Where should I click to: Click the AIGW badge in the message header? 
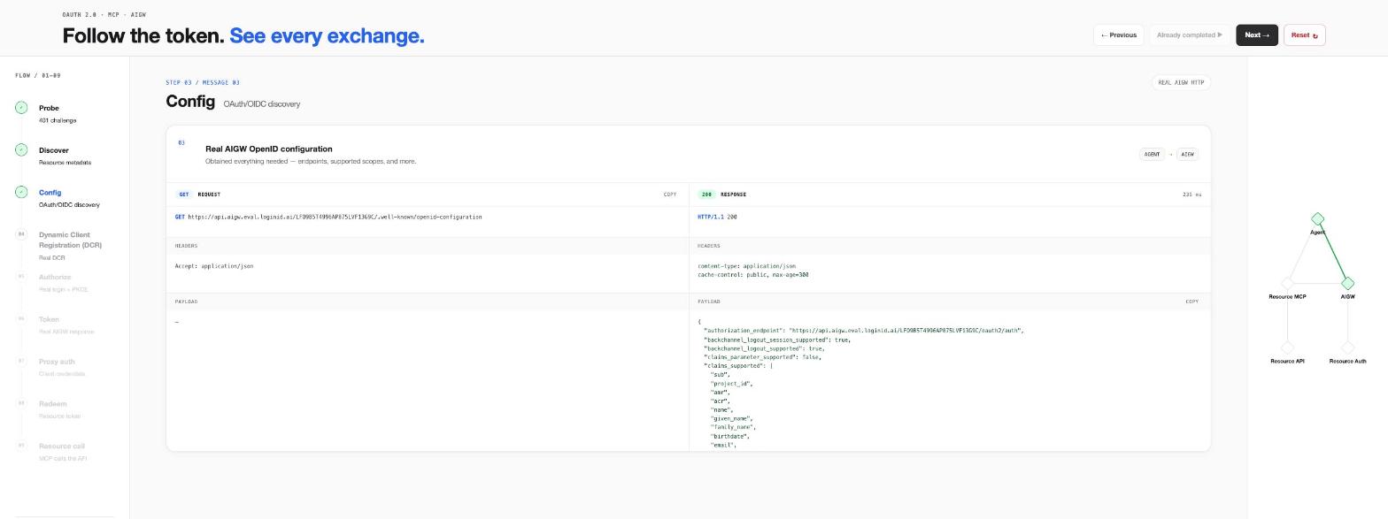point(1187,154)
